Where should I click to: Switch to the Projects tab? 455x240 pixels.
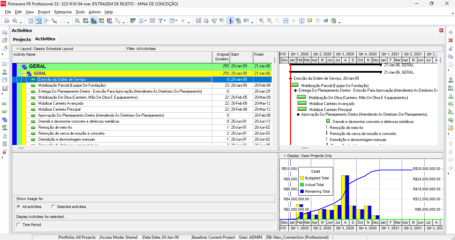pyautogui.click(x=22, y=39)
